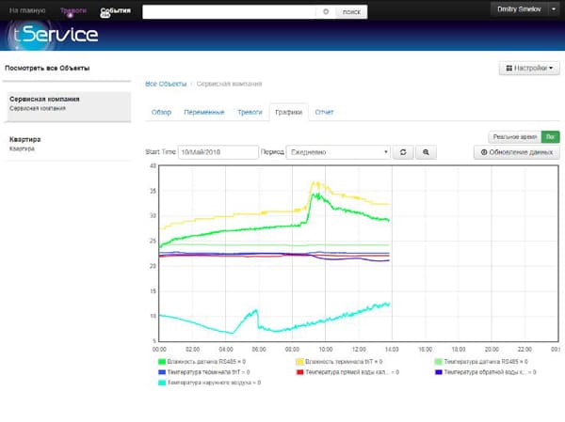This screenshot has height=422, width=565.
Task: Select Сервисная компания in the sidebar
Action: click(x=69, y=106)
